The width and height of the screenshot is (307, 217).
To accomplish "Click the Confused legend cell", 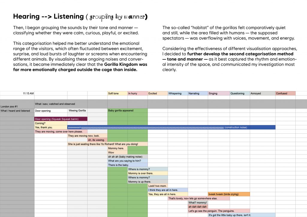I will coord(285,94).
